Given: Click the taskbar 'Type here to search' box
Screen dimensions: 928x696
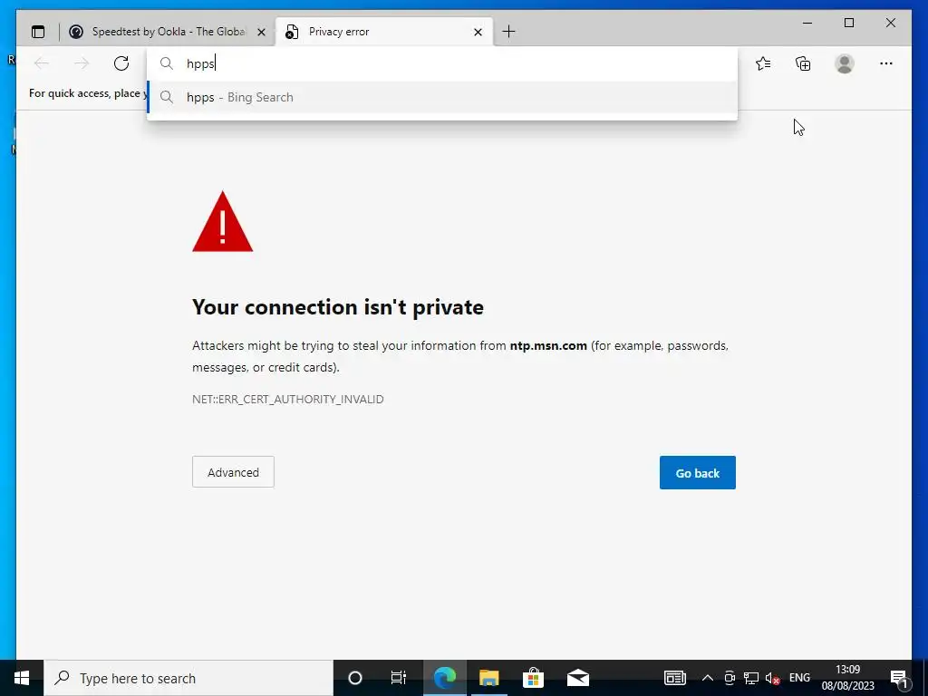Looking at the screenshot, I should (188, 678).
